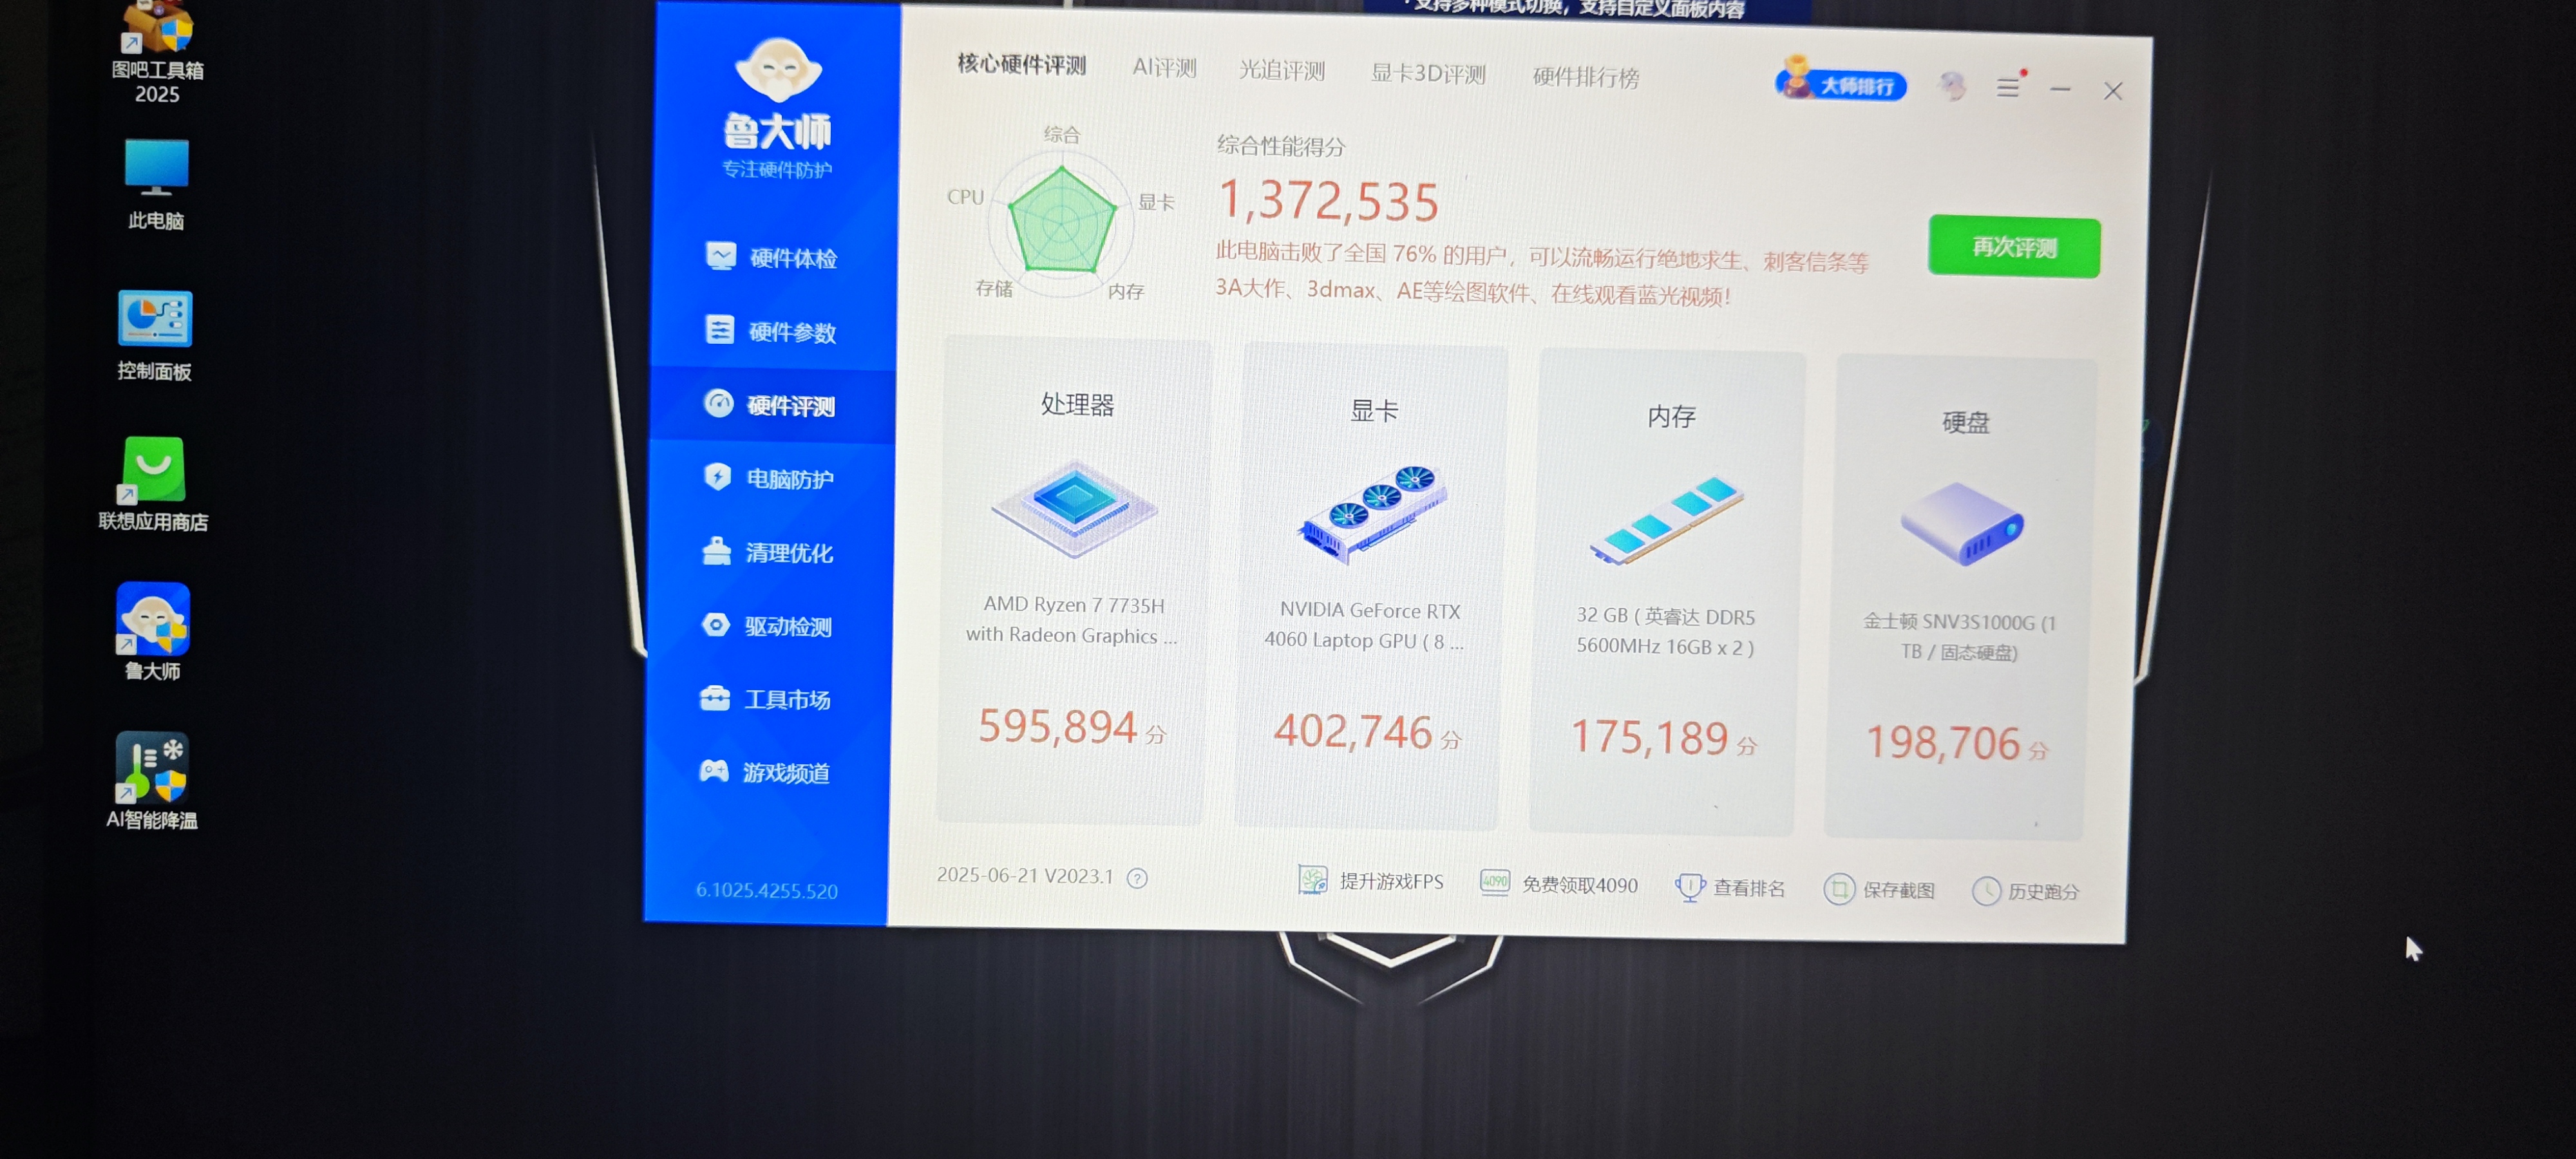Select 硬件评测 in the sidebar
2576x1159 pixels.
point(771,405)
